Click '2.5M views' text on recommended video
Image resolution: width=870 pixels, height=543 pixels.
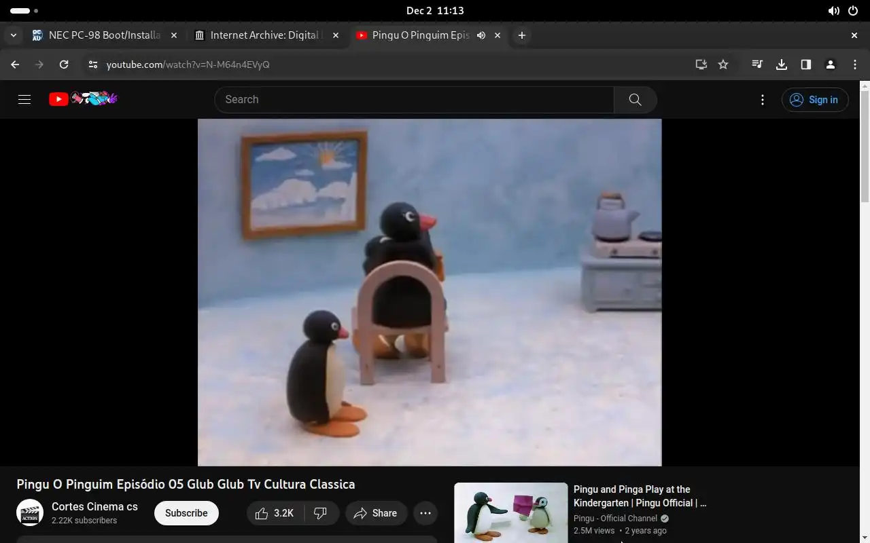tap(594, 531)
